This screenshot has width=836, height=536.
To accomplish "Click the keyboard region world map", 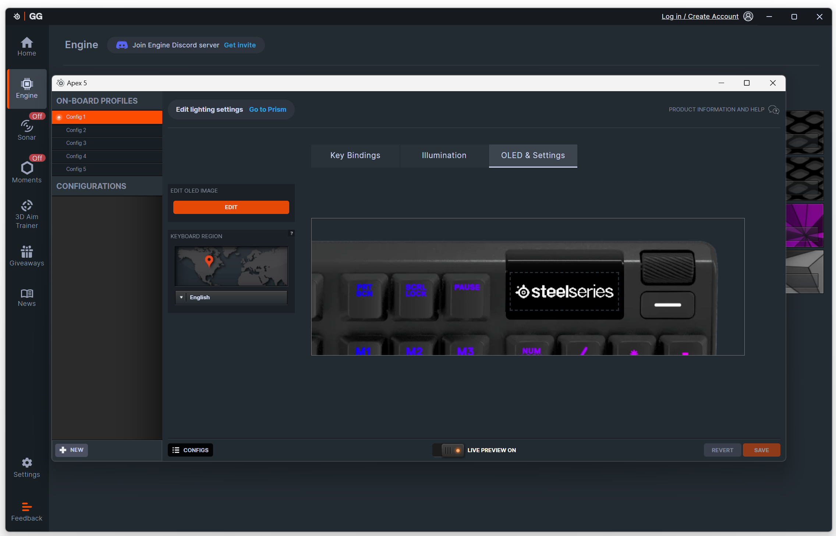I will 231,266.
